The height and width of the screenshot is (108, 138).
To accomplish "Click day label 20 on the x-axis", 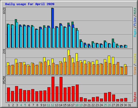I will tap(85, 105).
